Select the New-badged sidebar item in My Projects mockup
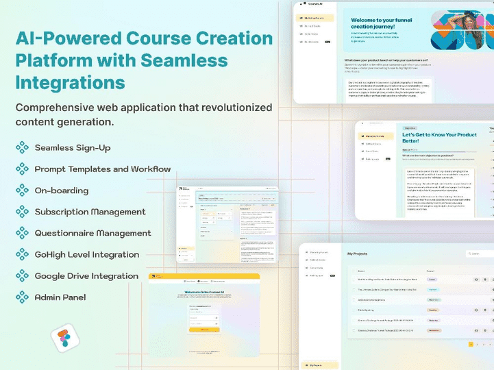The height and width of the screenshot is (370, 494). point(319,275)
